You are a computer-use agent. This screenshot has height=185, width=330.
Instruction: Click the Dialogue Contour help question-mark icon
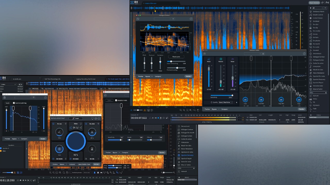[x=191, y=18]
